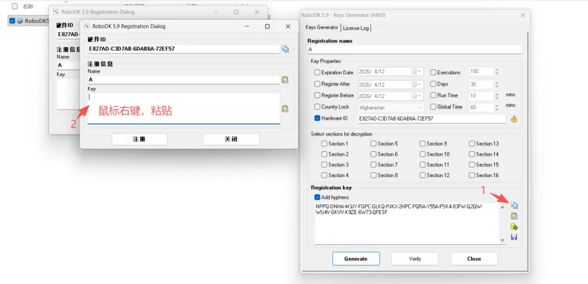
Task: Enable the Country Lock checkbox
Action: 317,107
